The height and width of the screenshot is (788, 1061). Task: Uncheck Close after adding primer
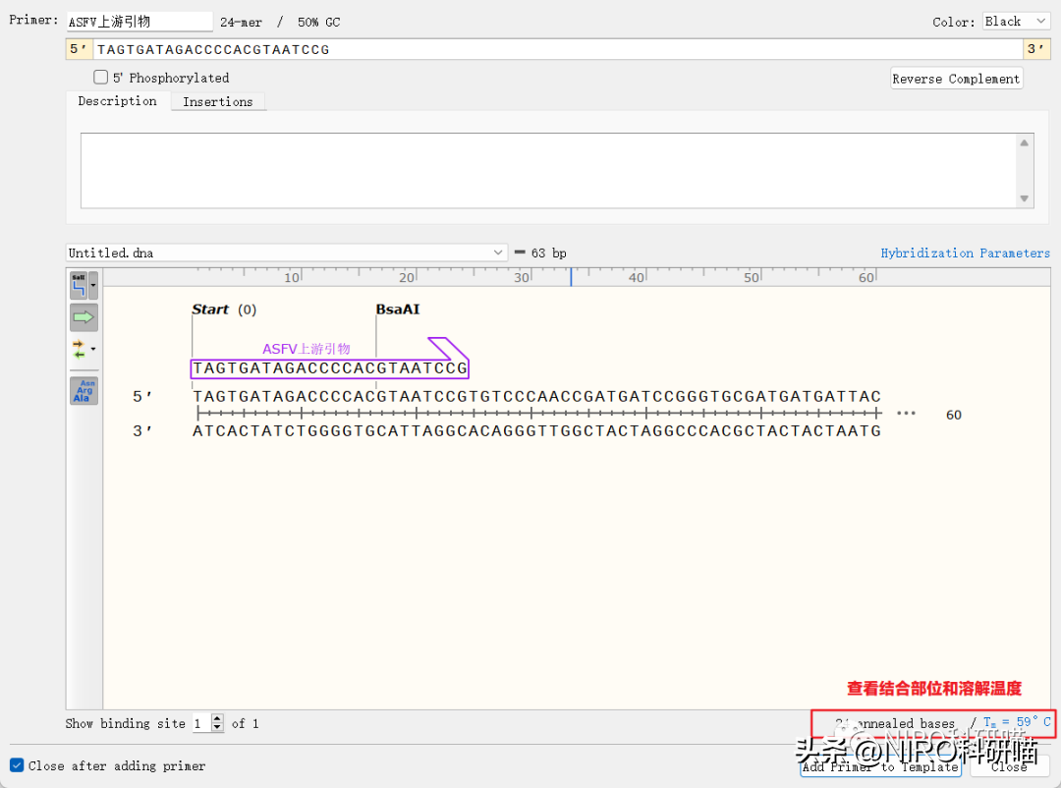[x=17, y=765]
